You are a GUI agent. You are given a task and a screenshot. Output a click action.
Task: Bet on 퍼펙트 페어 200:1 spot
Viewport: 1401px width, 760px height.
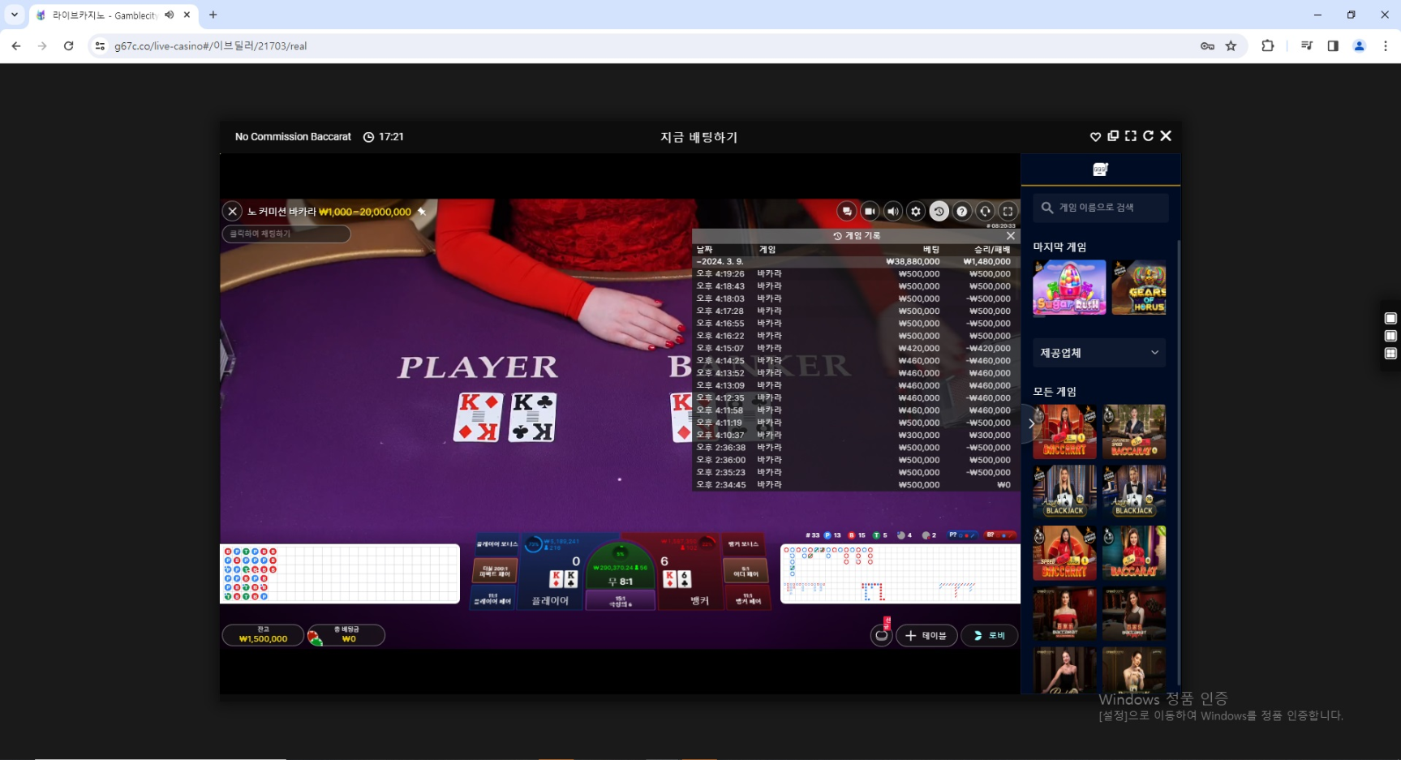coord(495,572)
